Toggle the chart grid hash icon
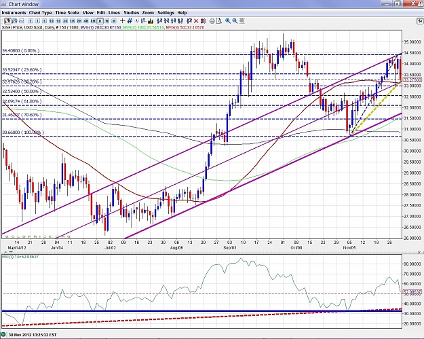 tap(130, 21)
